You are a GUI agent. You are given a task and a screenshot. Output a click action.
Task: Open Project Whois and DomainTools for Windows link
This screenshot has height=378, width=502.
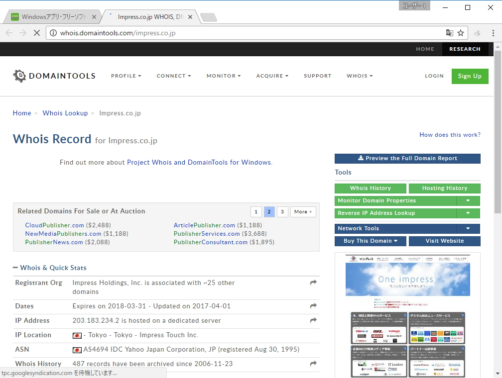click(199, 162)
